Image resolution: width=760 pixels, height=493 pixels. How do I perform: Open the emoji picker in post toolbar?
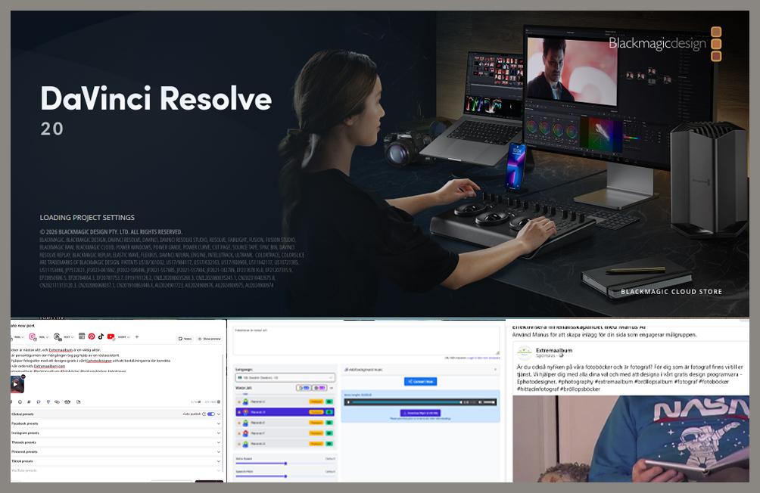pos(18,402)
